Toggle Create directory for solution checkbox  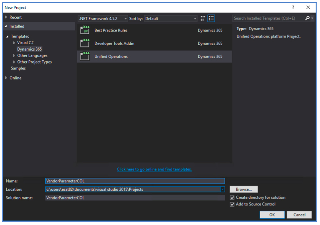pyautogui.click(x=232, y=197)
